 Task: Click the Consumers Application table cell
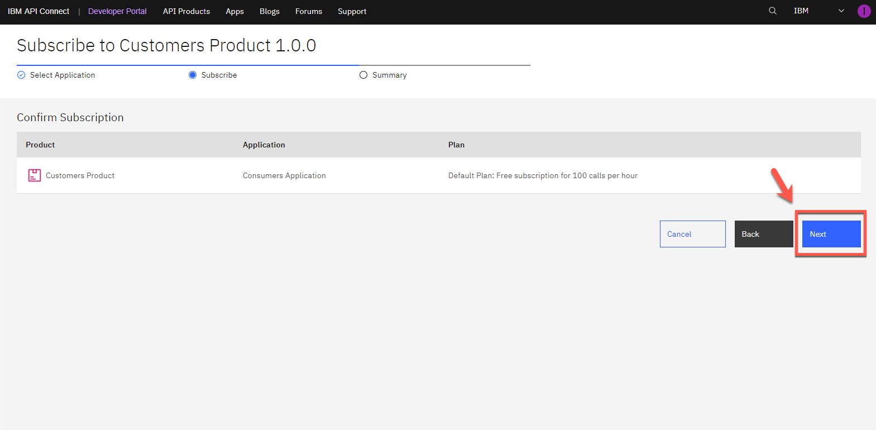284,175
